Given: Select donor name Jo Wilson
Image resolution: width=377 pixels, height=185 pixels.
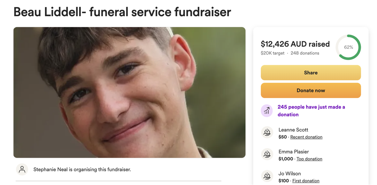Looking at the screenshot, I should coord(290,174).
